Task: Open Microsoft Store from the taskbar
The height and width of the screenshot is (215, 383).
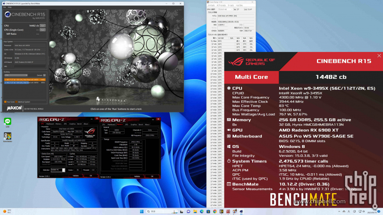Action: [208, 211]
